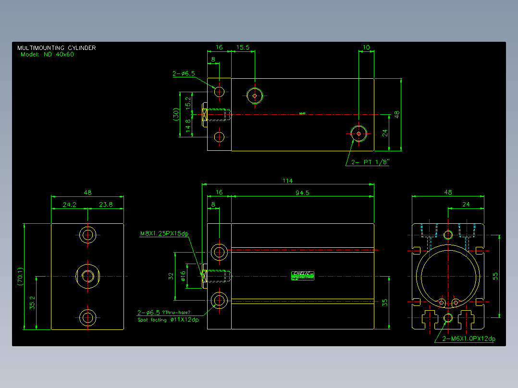Viewport: 518px width, 388px height.
Task: Select the 2-M6X1.0PX12dp thread callout
Action: tap(469, 339)
